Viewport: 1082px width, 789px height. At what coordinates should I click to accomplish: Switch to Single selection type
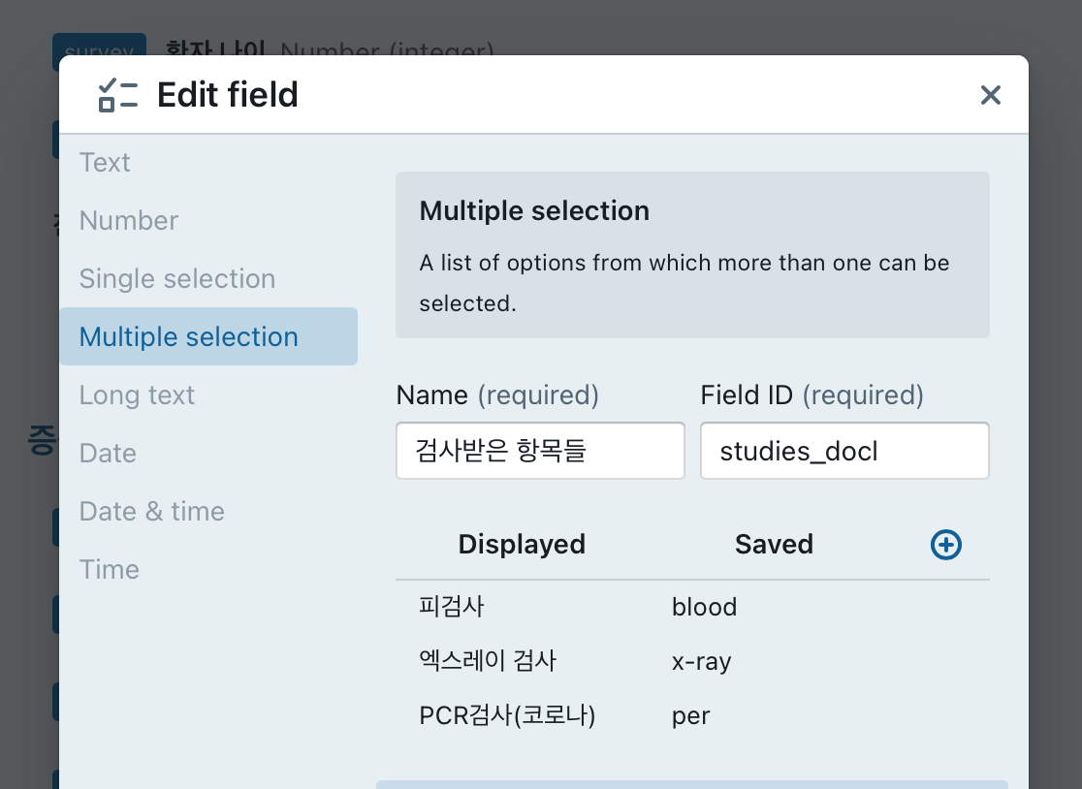tap(177, 279)
